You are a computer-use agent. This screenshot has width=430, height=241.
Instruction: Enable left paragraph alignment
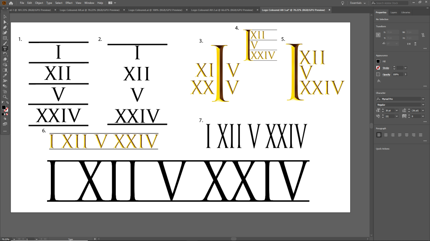[x=379, y=135]
